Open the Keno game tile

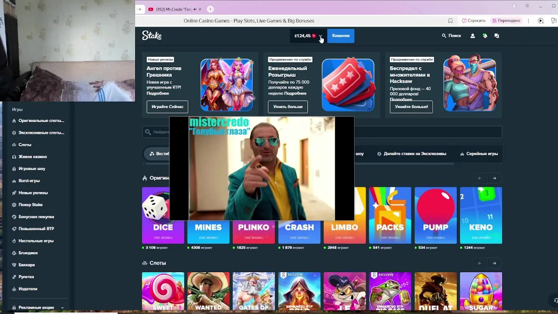click(481, 215)
